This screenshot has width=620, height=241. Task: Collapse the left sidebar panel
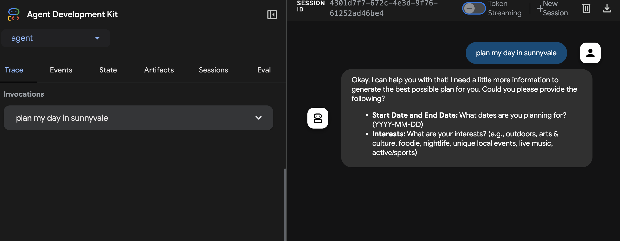click(x=272, y=15)
